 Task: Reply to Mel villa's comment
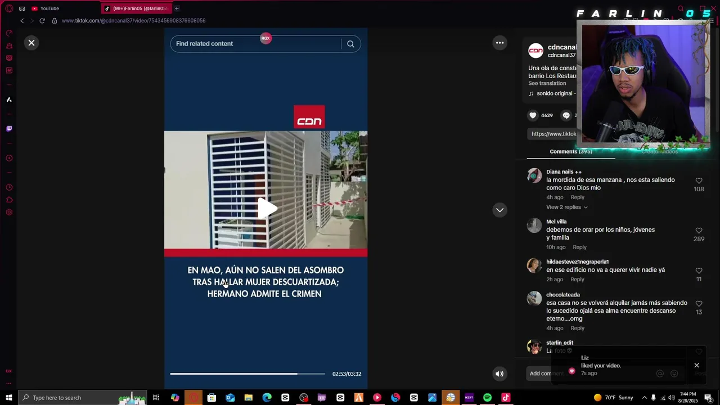point(579,247)
